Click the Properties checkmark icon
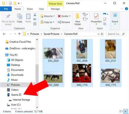Viewport: 129px width, 114px height. point(96,16)
